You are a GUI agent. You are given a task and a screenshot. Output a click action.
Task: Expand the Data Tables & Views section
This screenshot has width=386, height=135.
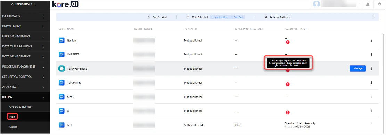(x=25, y=46)
